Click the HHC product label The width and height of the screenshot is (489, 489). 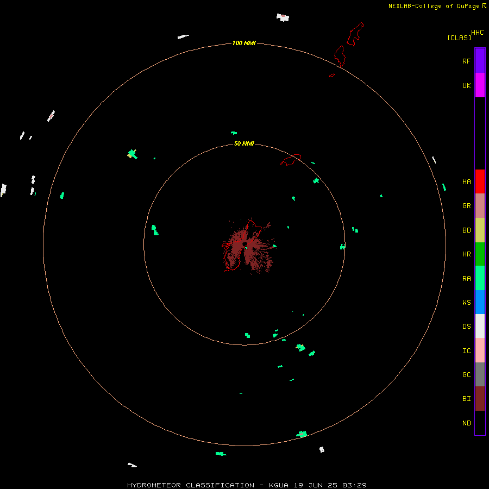click(477, 33)
